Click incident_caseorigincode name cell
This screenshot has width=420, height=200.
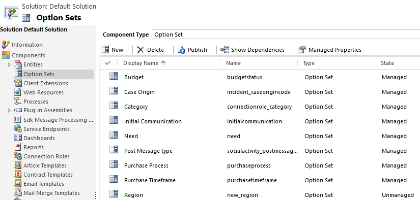(259, 92)
